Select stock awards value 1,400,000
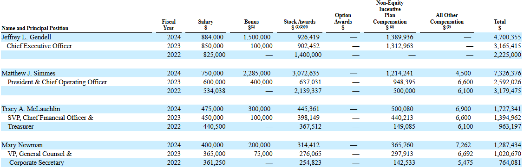This screenshot has width=524, height=168. 308,55
